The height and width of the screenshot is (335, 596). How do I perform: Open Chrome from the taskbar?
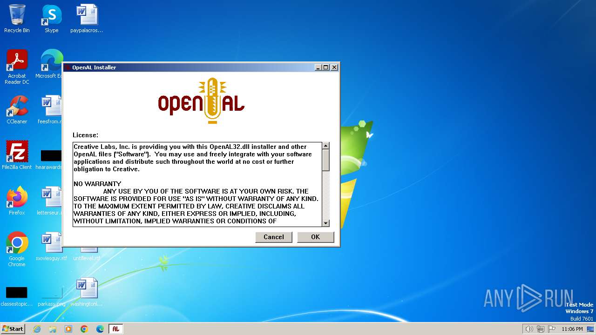point(84,329)
